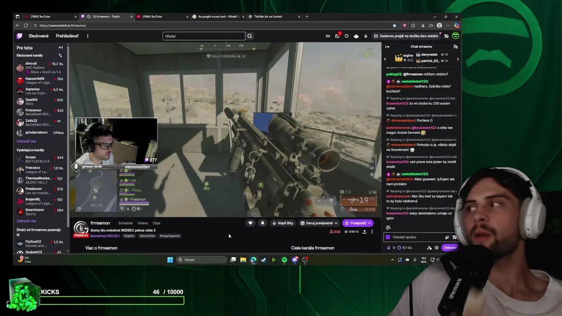The height and width of the screenshot is (316, 562).
Task: Click the search magnifier button beside Hľadať
Action: (250, 36)
